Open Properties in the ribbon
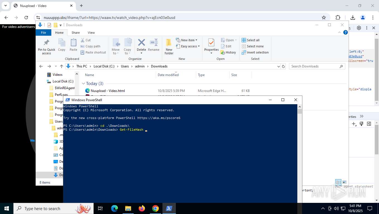The image size is (379, 214). tap(211, 46)
